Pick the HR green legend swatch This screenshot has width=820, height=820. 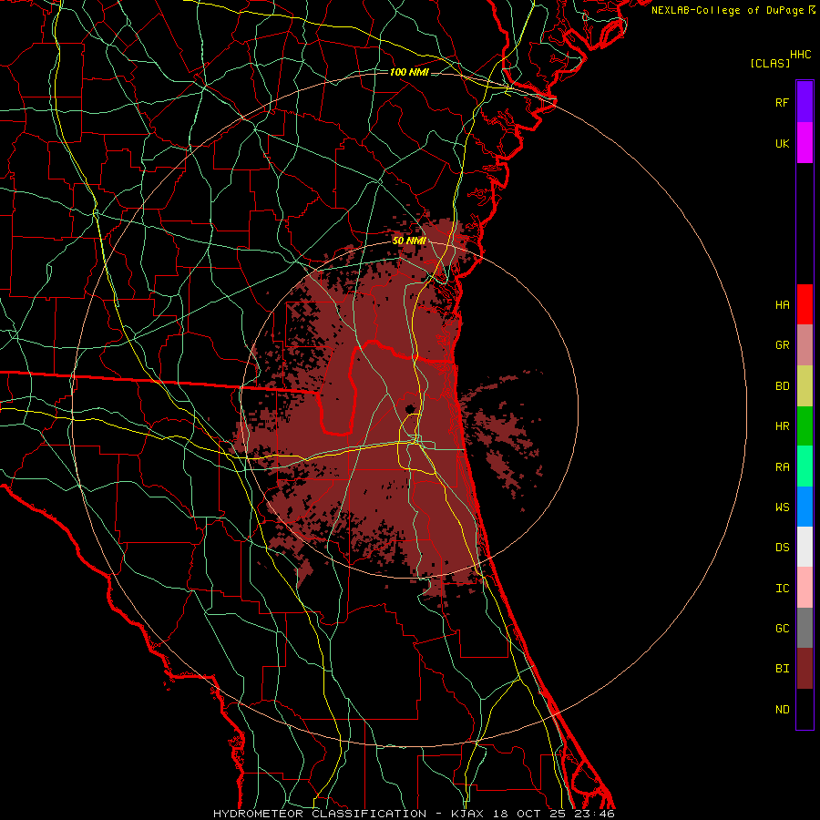coord(805,426)
